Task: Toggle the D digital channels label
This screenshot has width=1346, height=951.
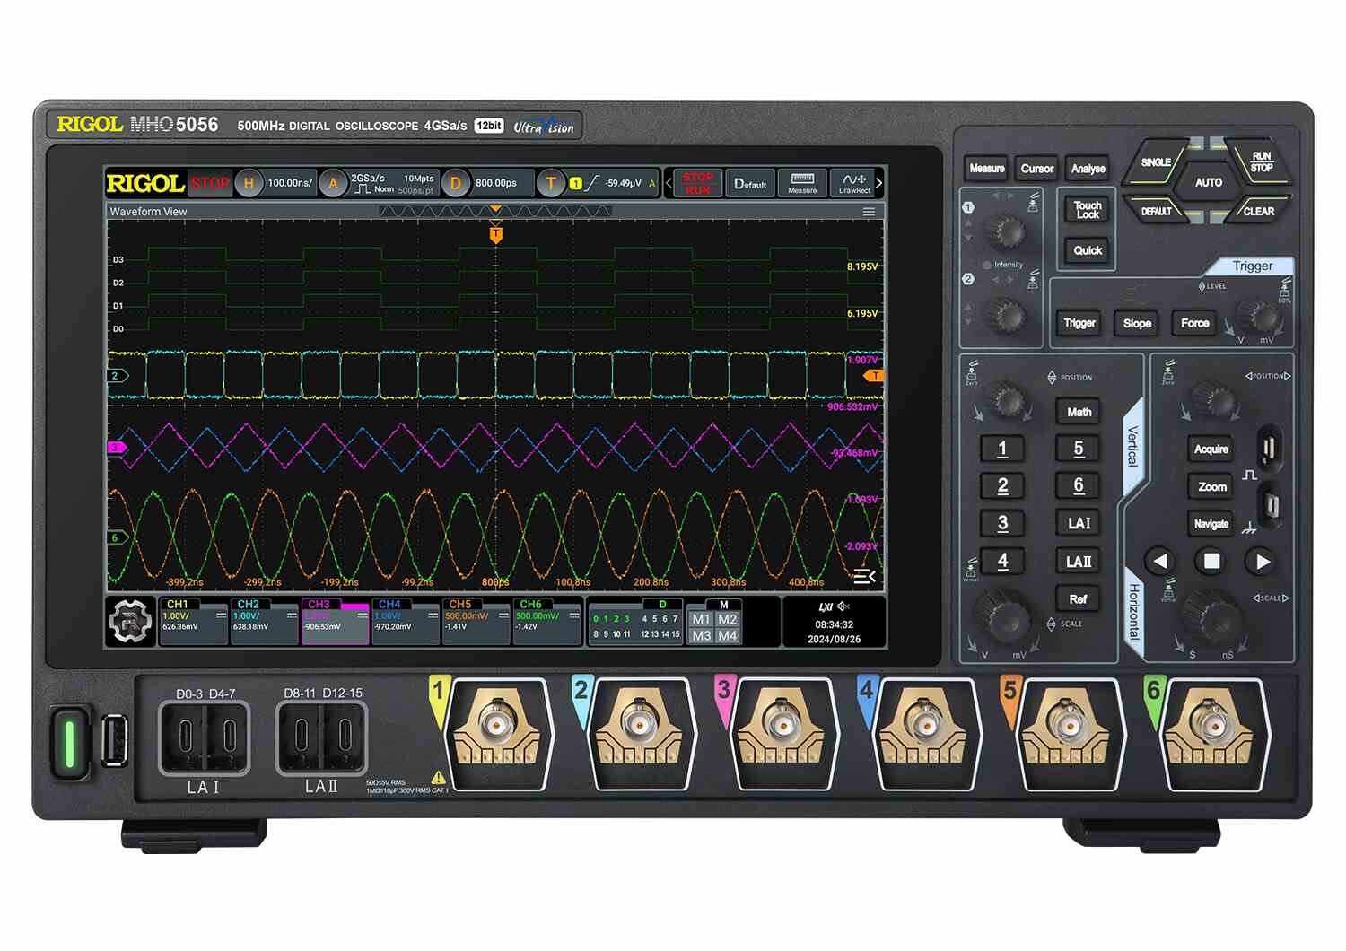Action: (x=636, y=621)
